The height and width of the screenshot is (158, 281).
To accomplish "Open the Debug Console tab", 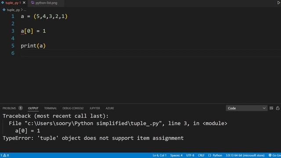I will click(x=73, y=108).
